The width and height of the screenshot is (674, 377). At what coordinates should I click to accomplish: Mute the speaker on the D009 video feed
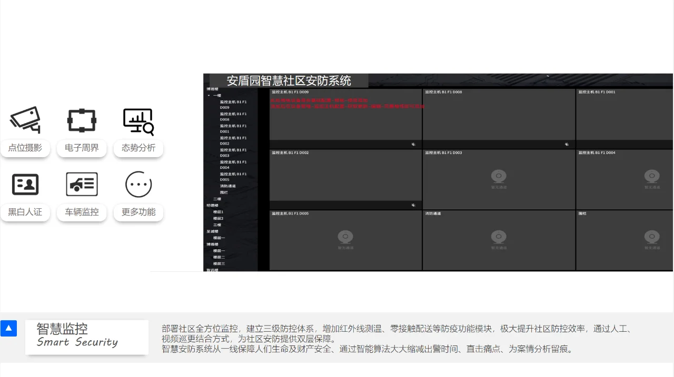[x=413, y=144]
